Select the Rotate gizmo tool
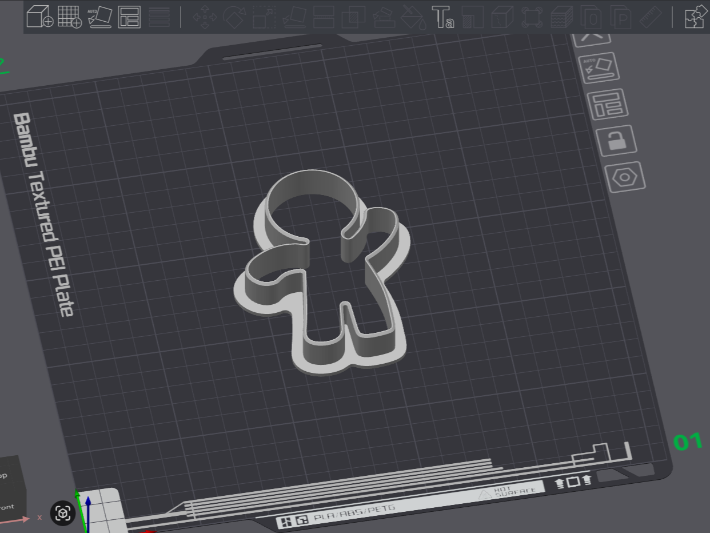Viewport: 710px width, 533px height. [234, 17]
